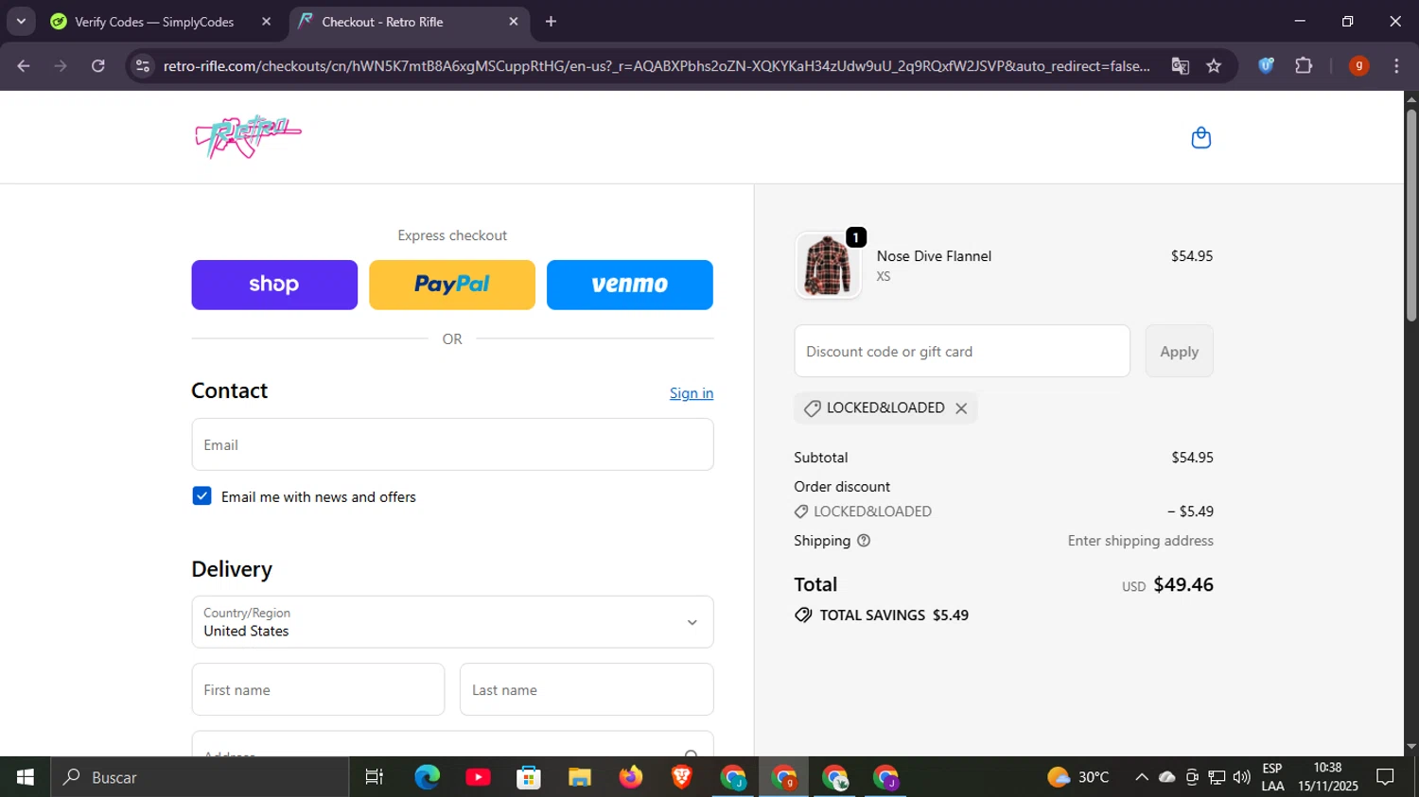Open the translate page icon
Viewport: 1419px width, 797px height.
[x=1180, y=66]
